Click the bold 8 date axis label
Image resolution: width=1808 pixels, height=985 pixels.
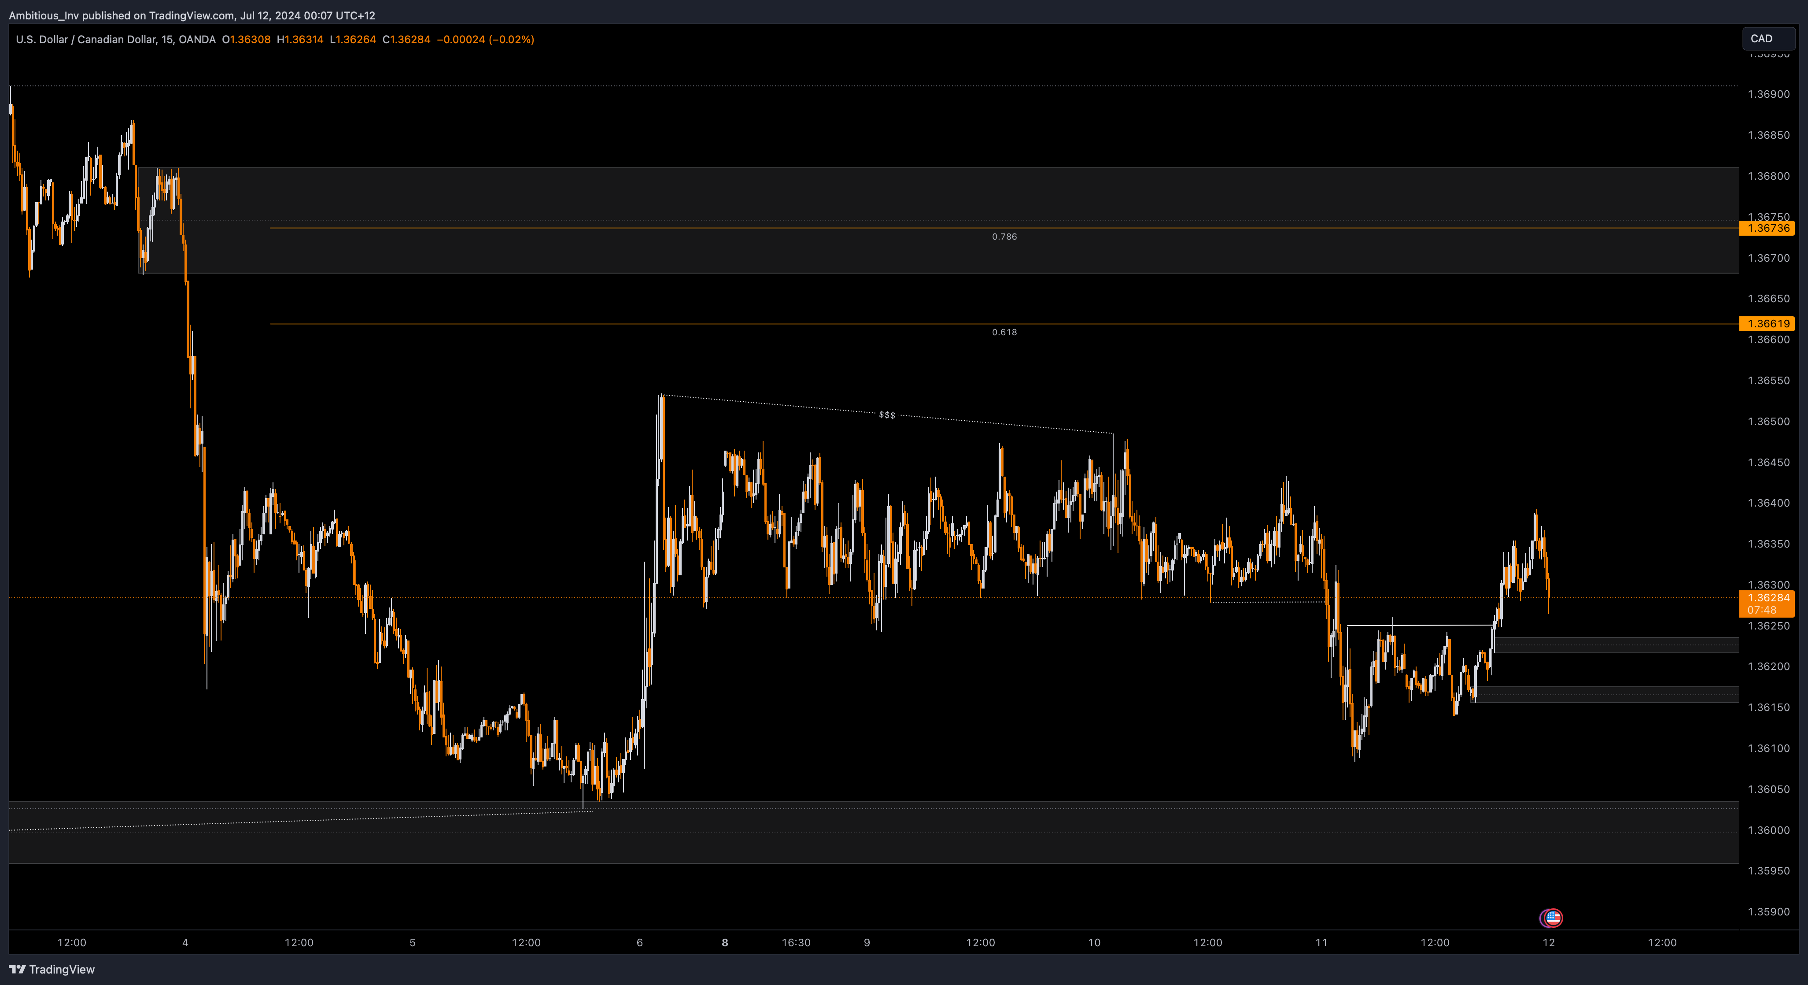click(x=725, y=942)
